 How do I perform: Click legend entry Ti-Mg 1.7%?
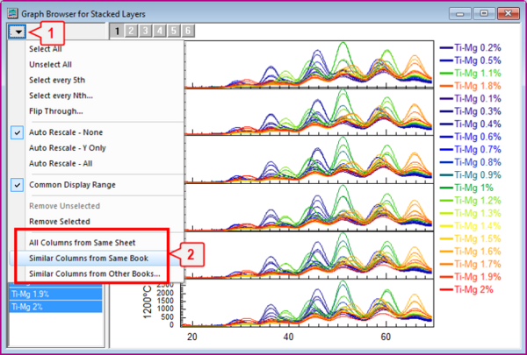[x=470, y=265]
